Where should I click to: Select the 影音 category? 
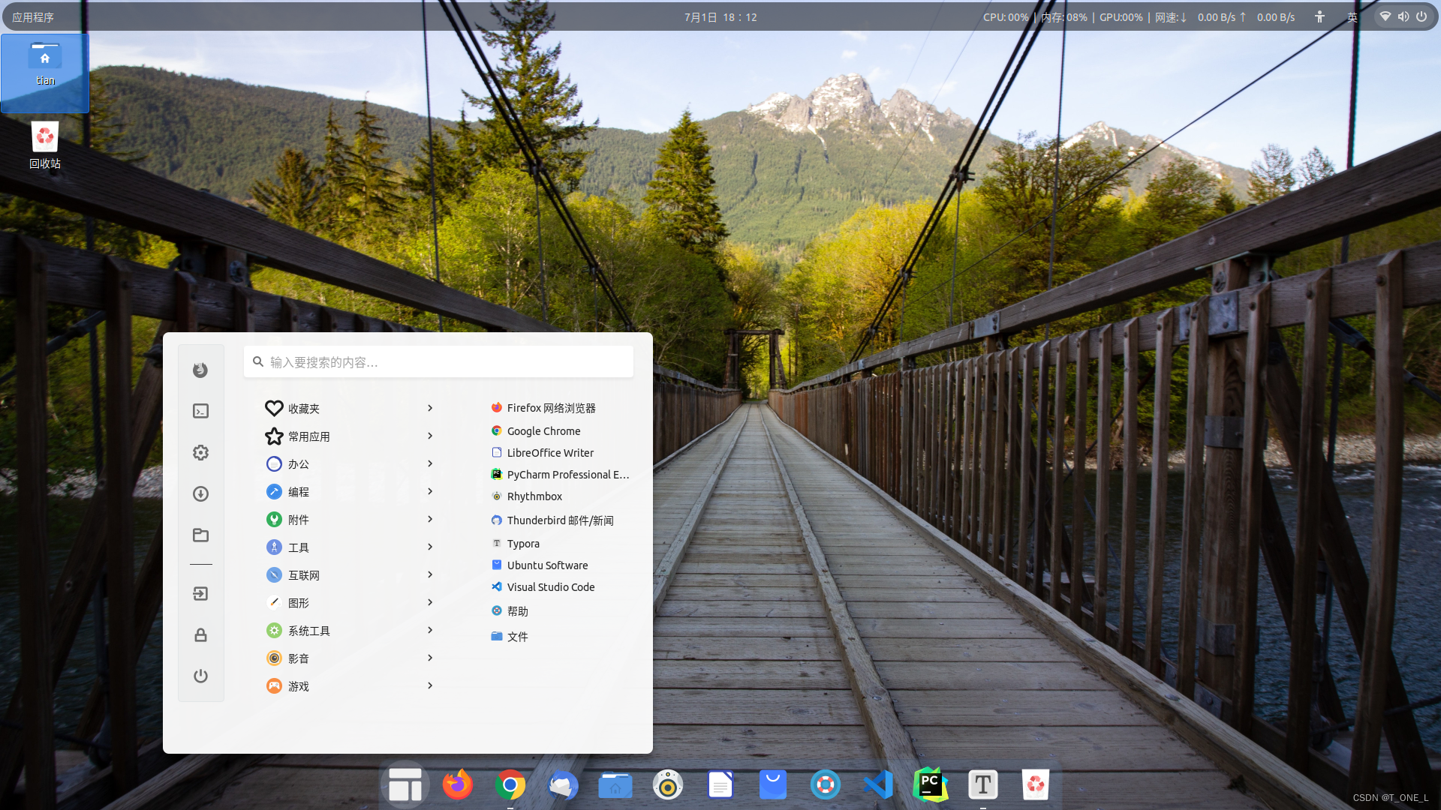click(x=350, y=658)
